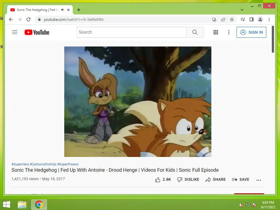Open YouTube settings dots menu

[229, 32]
